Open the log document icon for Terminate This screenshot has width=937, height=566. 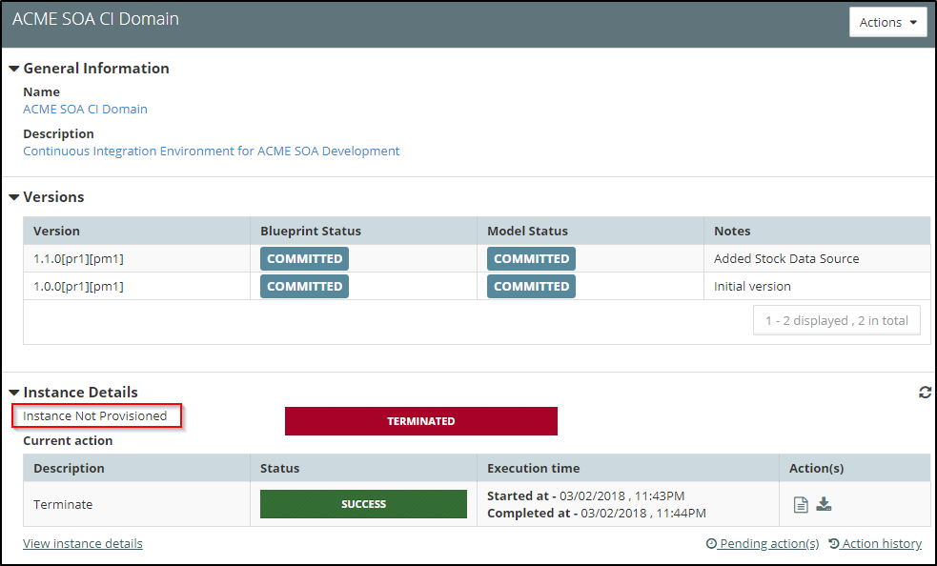click(x=801, y=505)
